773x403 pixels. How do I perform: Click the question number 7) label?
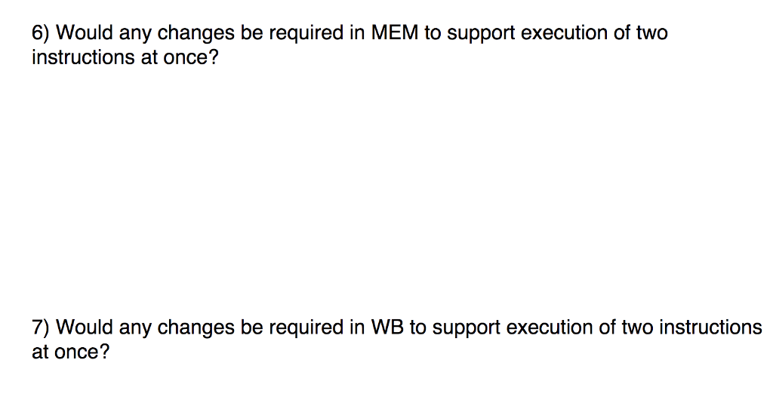click(41, 328)
